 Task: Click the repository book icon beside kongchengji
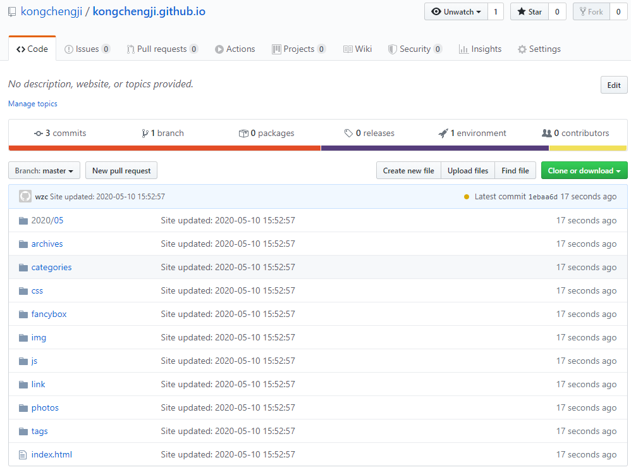pos(13,11)
